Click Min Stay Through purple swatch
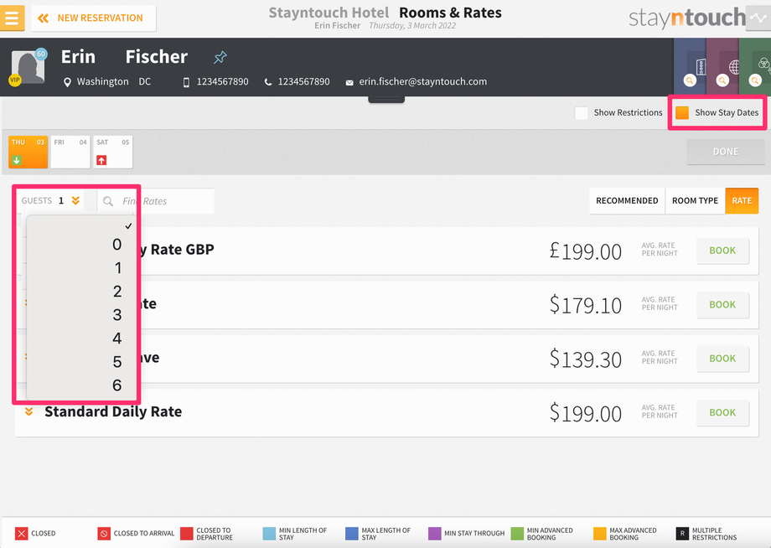The height and width of the screenshot is (548, 771). pyautogui.click(x=434, y=533)
